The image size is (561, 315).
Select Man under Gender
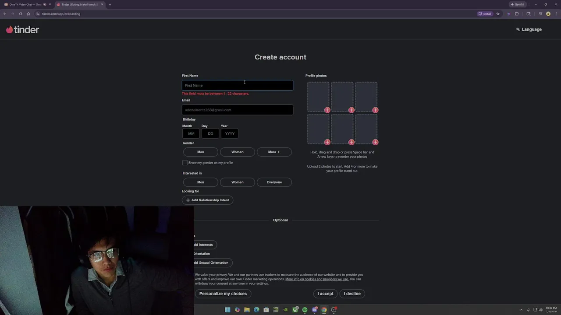pyautogui.click(x=201, y=152)
